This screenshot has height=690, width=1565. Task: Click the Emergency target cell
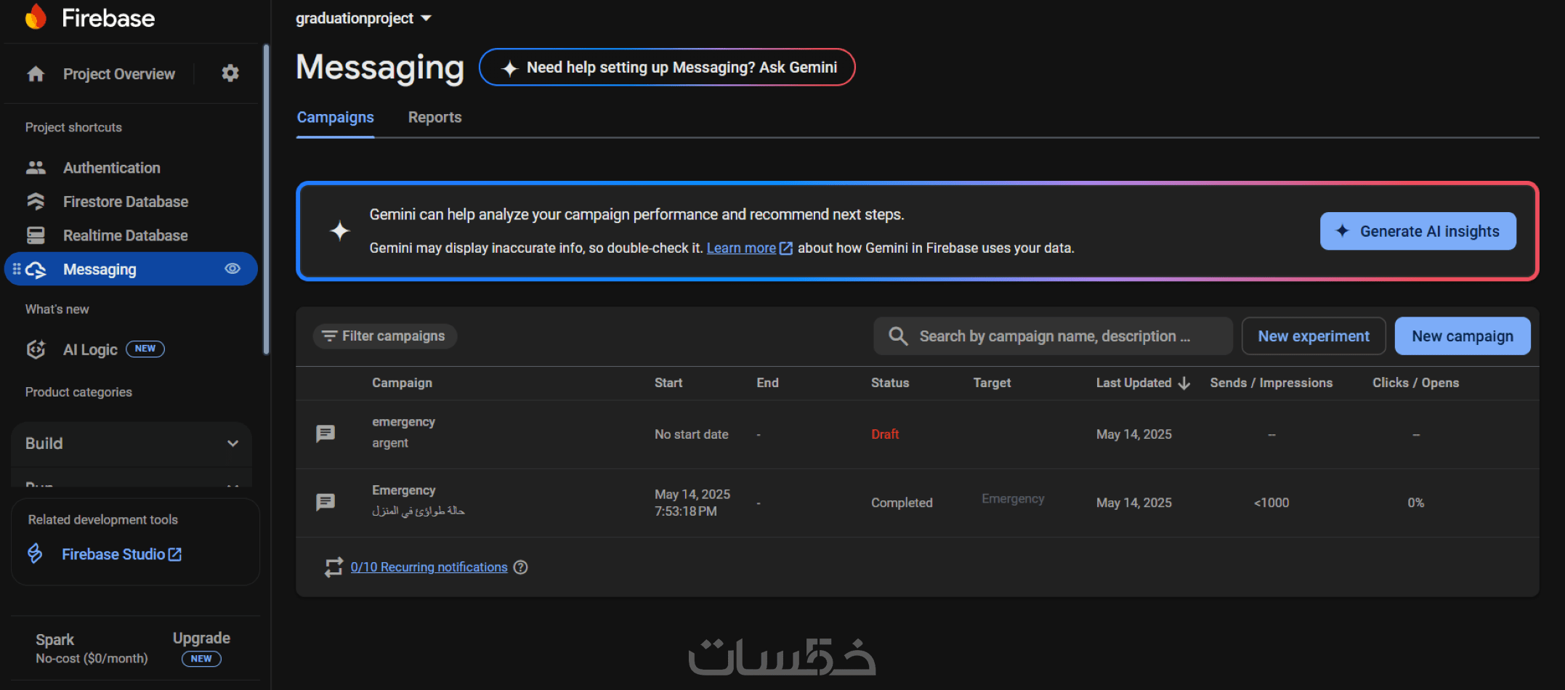pyautogui.click(x=1013, y=499)
